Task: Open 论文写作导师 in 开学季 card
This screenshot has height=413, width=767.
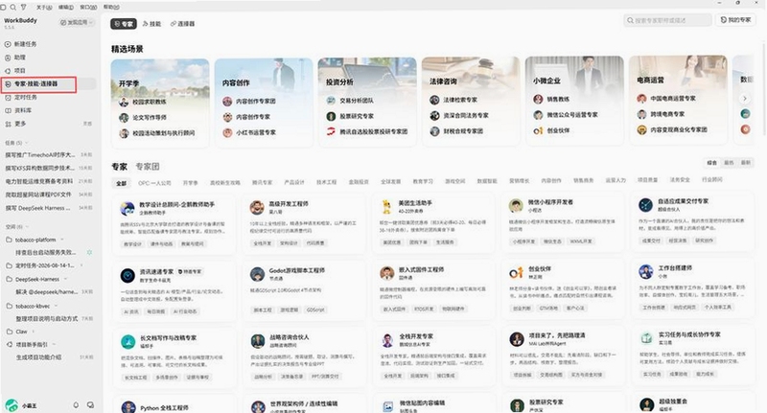Action: click(143, 118)
